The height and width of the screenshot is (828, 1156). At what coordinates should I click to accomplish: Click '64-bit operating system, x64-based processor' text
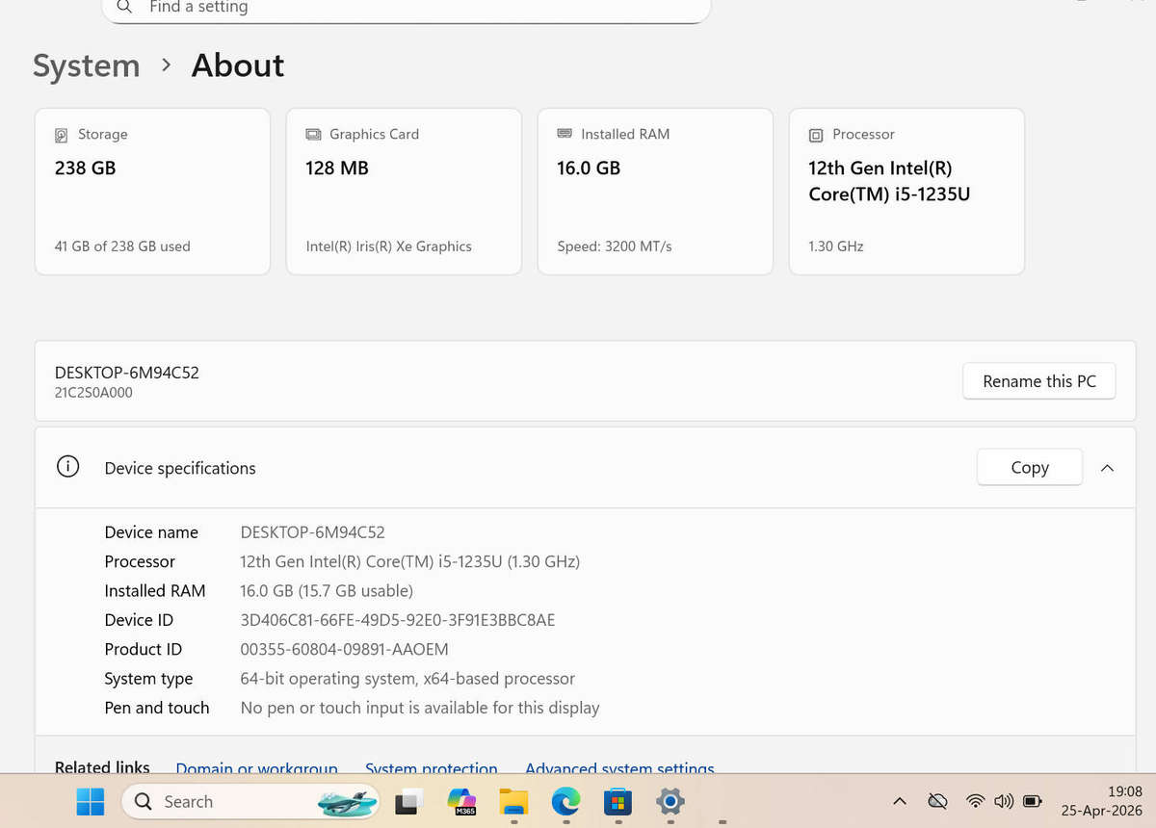click(x=407, y=679)
